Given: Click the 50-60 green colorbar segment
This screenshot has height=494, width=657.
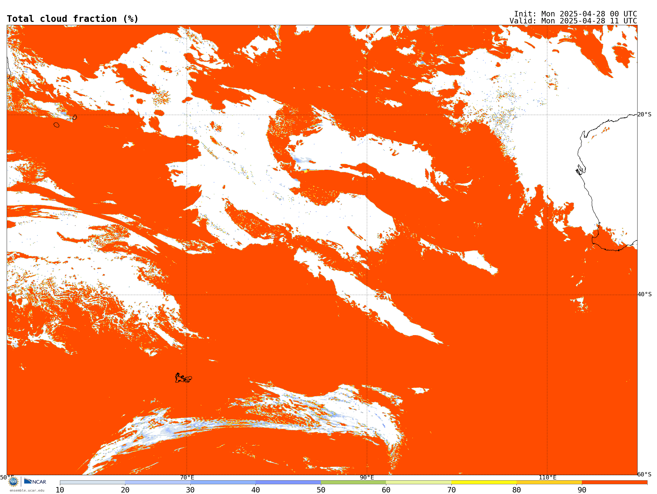Looking at the screenshot, I should 353,482.
